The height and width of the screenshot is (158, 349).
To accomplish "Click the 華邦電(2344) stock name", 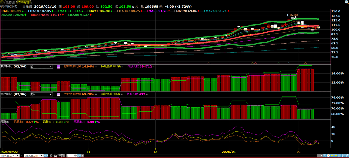I will [9, 6].
